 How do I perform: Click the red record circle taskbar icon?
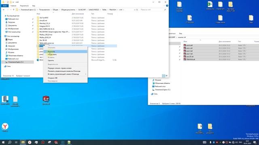(x=43, y=142)
